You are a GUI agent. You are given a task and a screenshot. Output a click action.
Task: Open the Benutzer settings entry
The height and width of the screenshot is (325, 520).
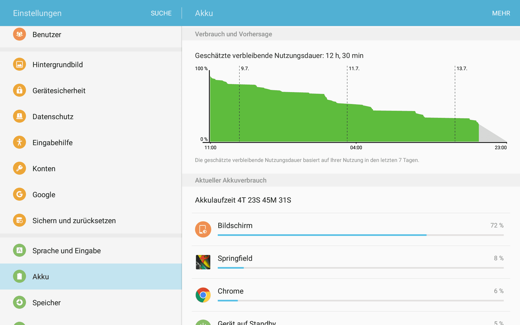tap(91, 37)
